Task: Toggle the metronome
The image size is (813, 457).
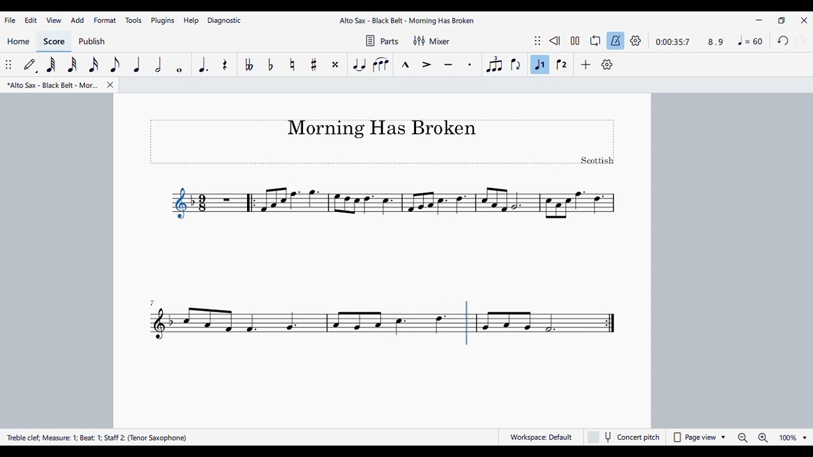Action: pos(615,41)
